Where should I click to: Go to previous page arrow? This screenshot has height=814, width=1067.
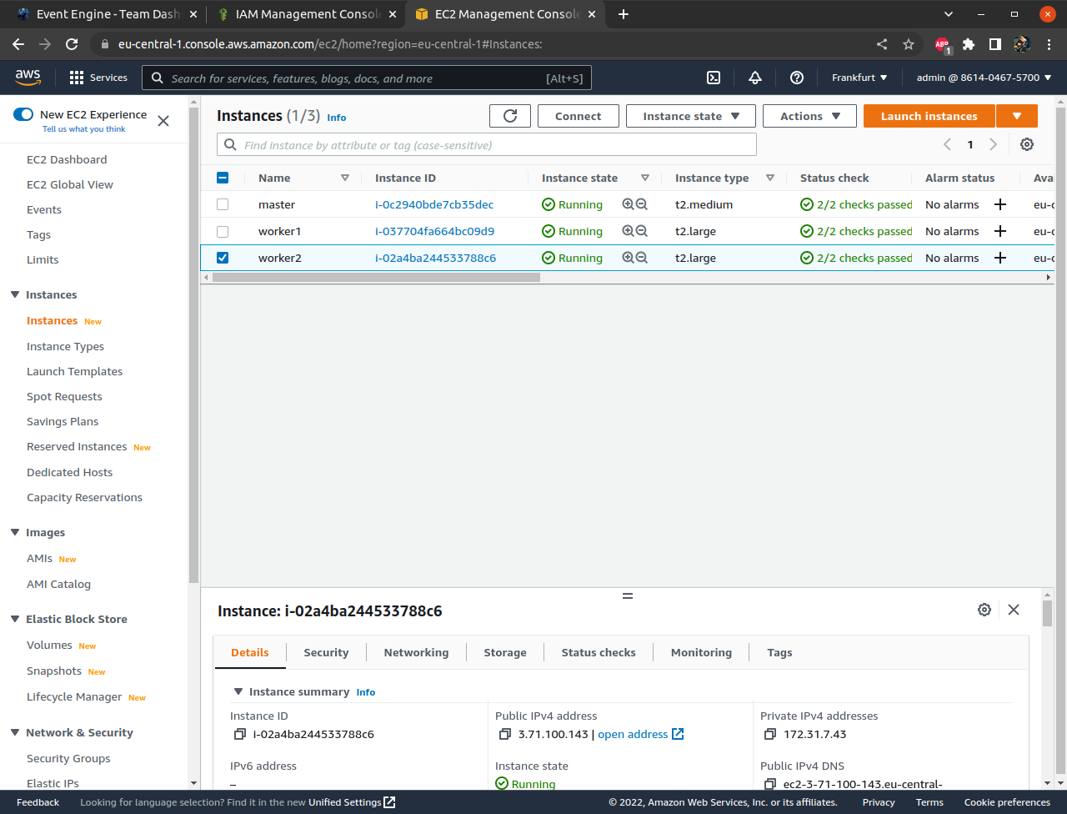[947, 144]
